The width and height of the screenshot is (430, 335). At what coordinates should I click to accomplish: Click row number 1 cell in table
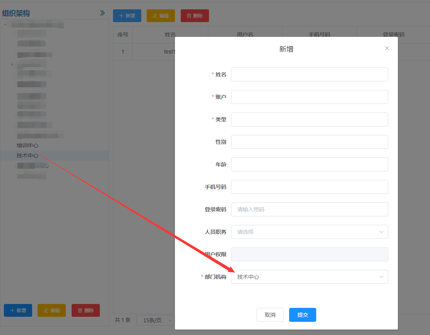[123, 52]
